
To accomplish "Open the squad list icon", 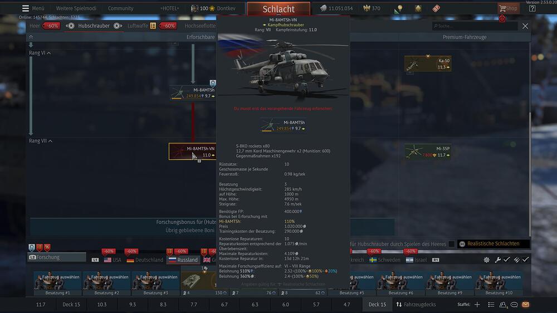I will click(x=491, y=305).
